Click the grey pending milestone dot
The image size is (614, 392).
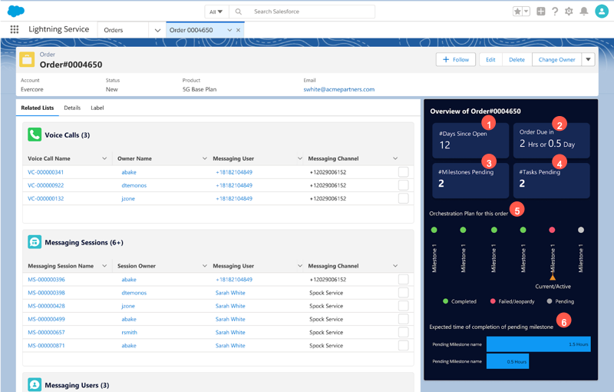point(581,230)
